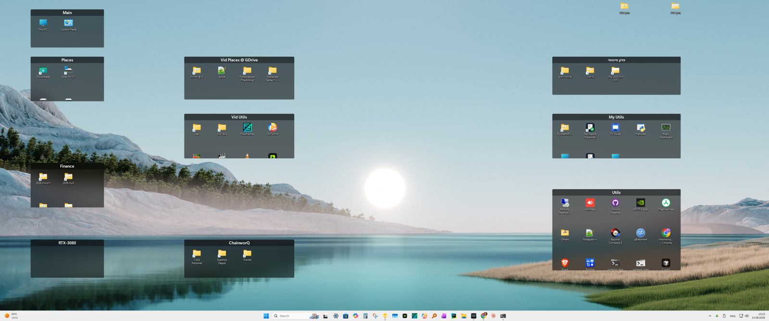Screen dimensions: 769x321
Task: Open Copilot from the taskbar
Action: (356, 316)
